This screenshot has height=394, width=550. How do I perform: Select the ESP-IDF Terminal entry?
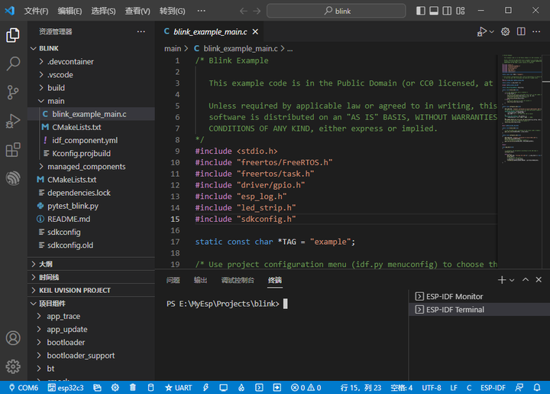(x=480, y=310)
